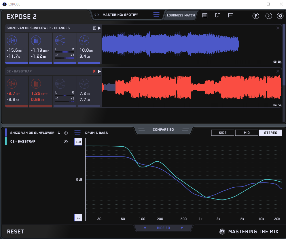This screenshot has height=239, width=286.
Task: Open the Drum & Bass genre selector
Action: click(96, 133)
